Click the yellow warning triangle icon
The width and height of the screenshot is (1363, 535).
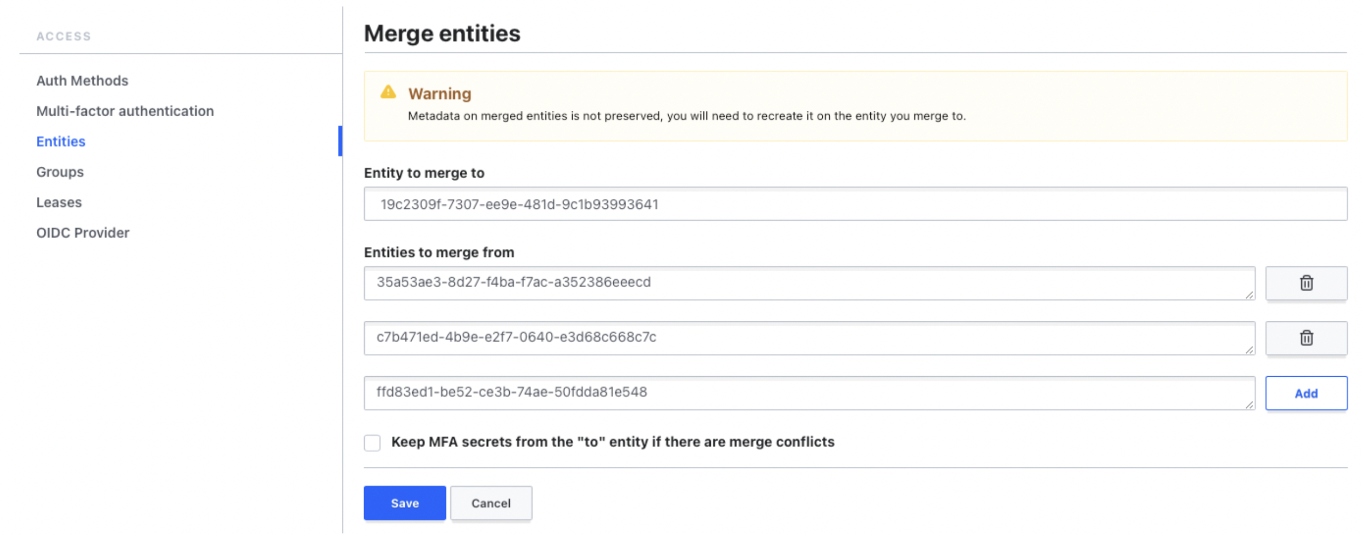388,92
